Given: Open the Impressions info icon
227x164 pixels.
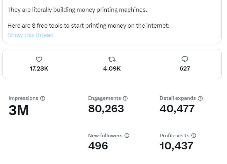Looking at the screenshot, I should coord(43,99).
